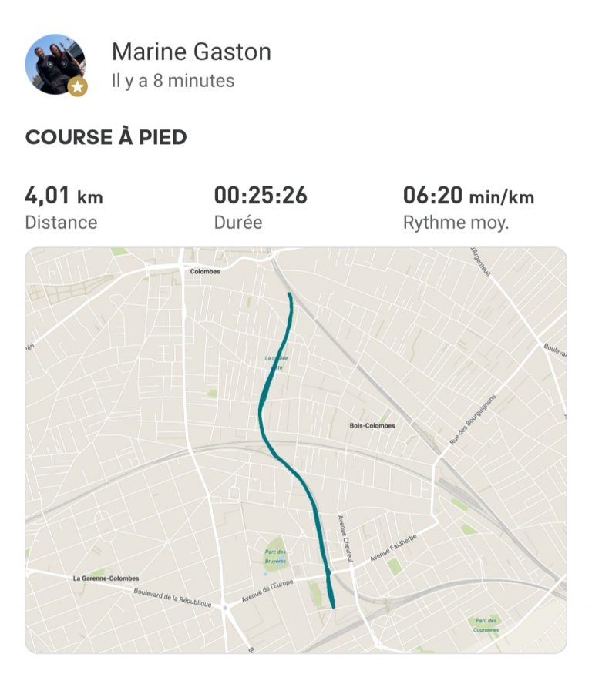Tap the gold star premium badge

pyautogui.click(x=77, y=87)
